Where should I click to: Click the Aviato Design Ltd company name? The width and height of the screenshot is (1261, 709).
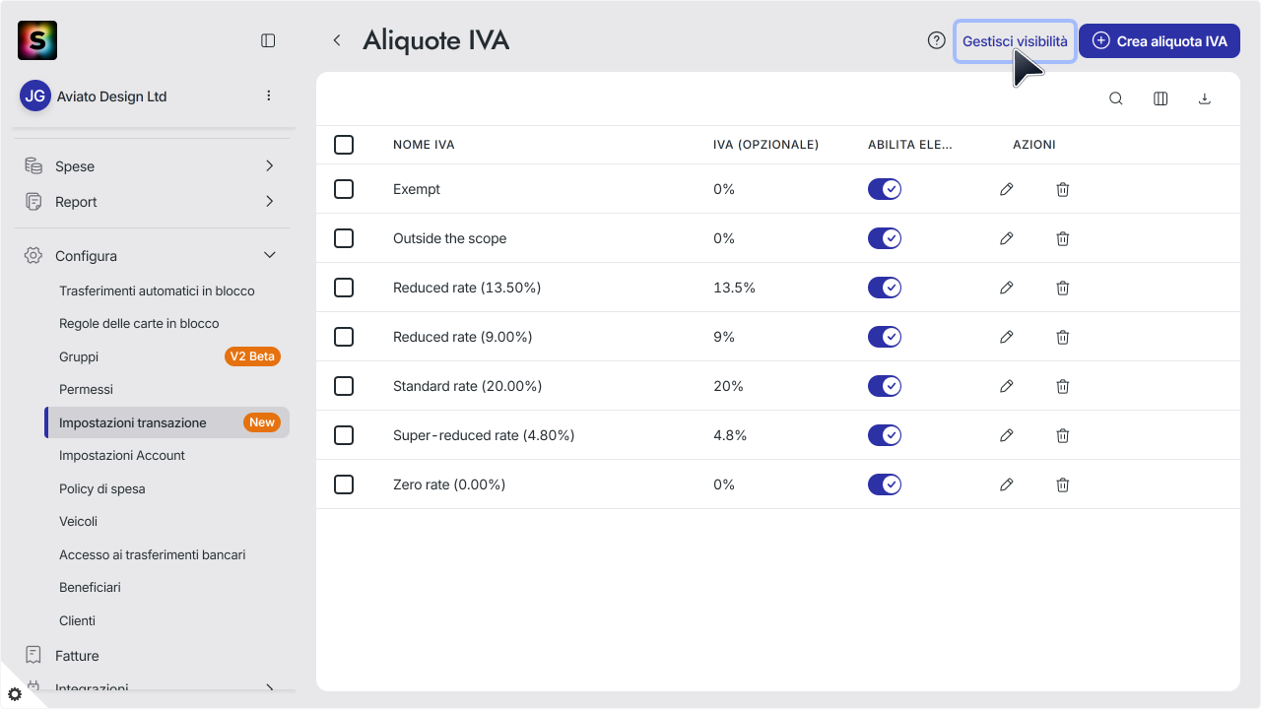pos(112,97)
